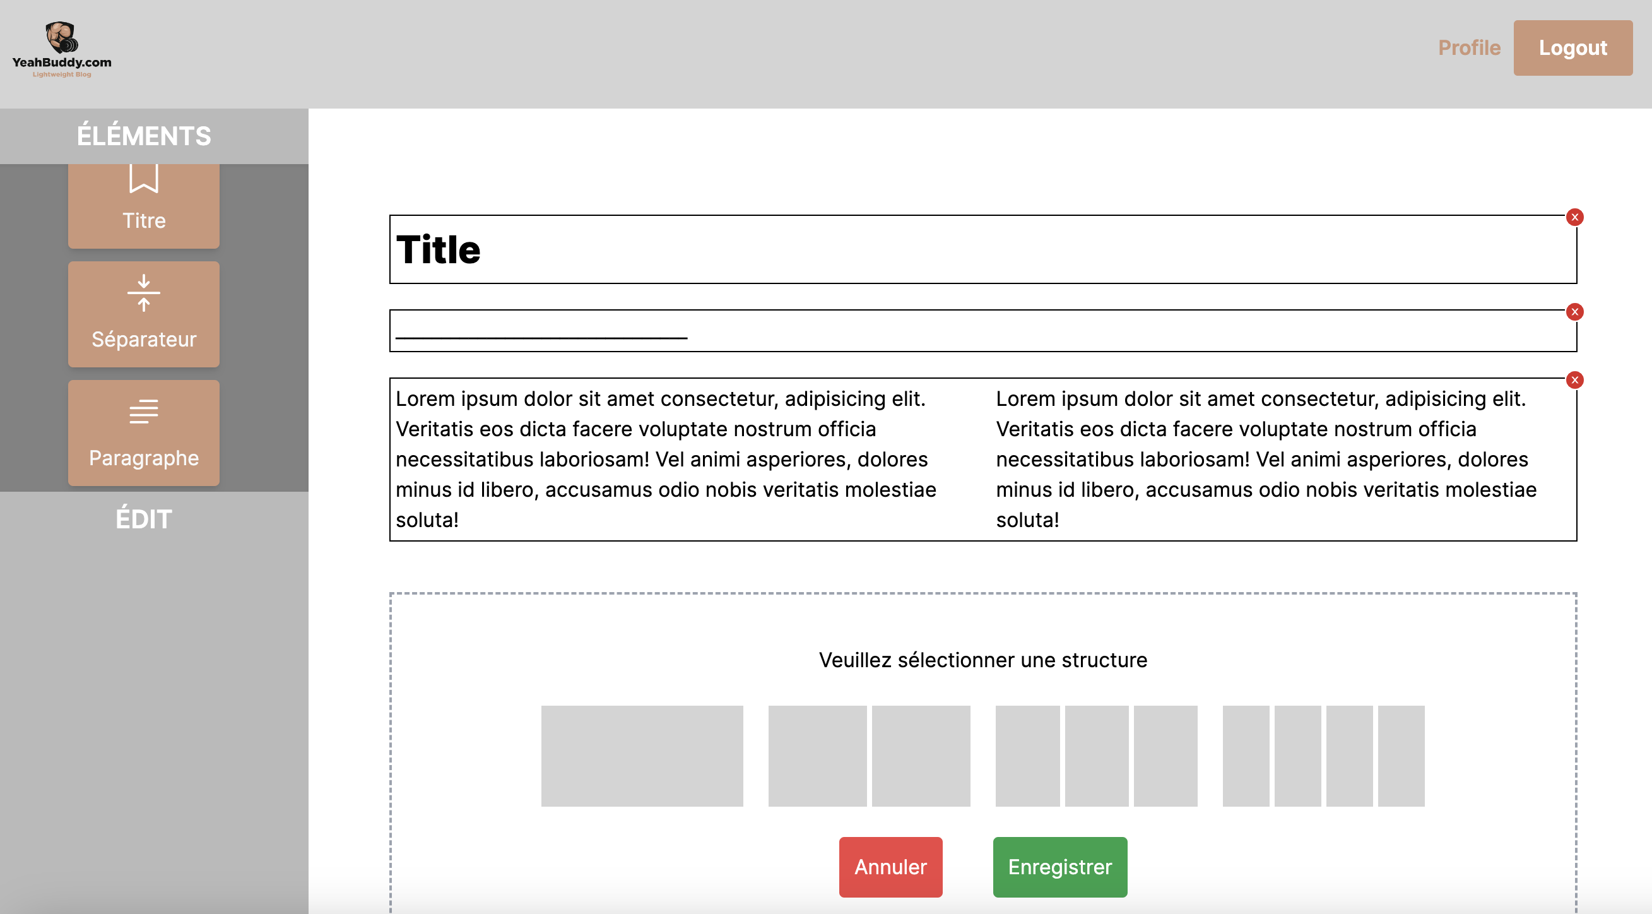
Task: Open the YeahBuddy.com logo home link
Action: click(x=62, y=49)
